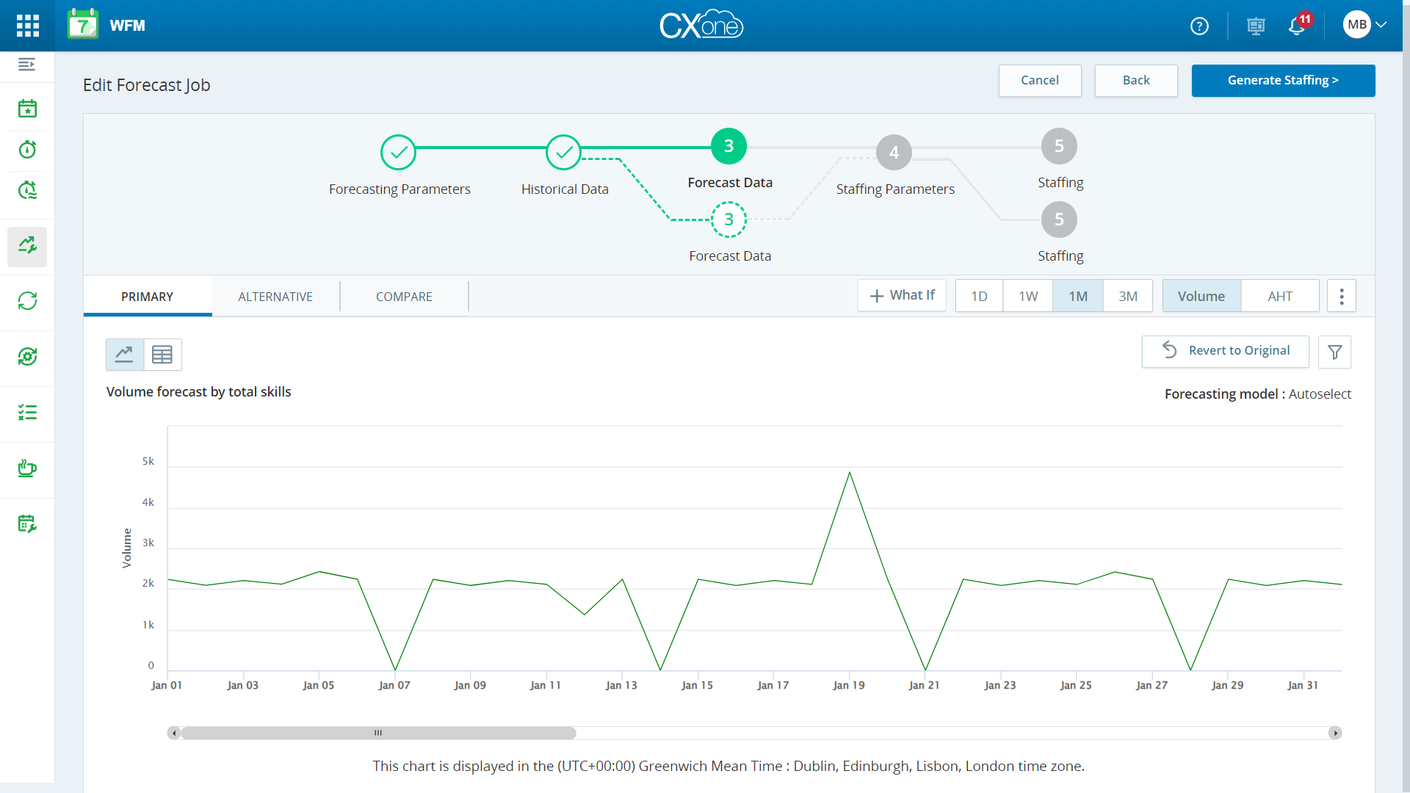The image size is (1410, 793).
Task: Click the horizontal chart scrollbar handle
Action: pos(378,733)
